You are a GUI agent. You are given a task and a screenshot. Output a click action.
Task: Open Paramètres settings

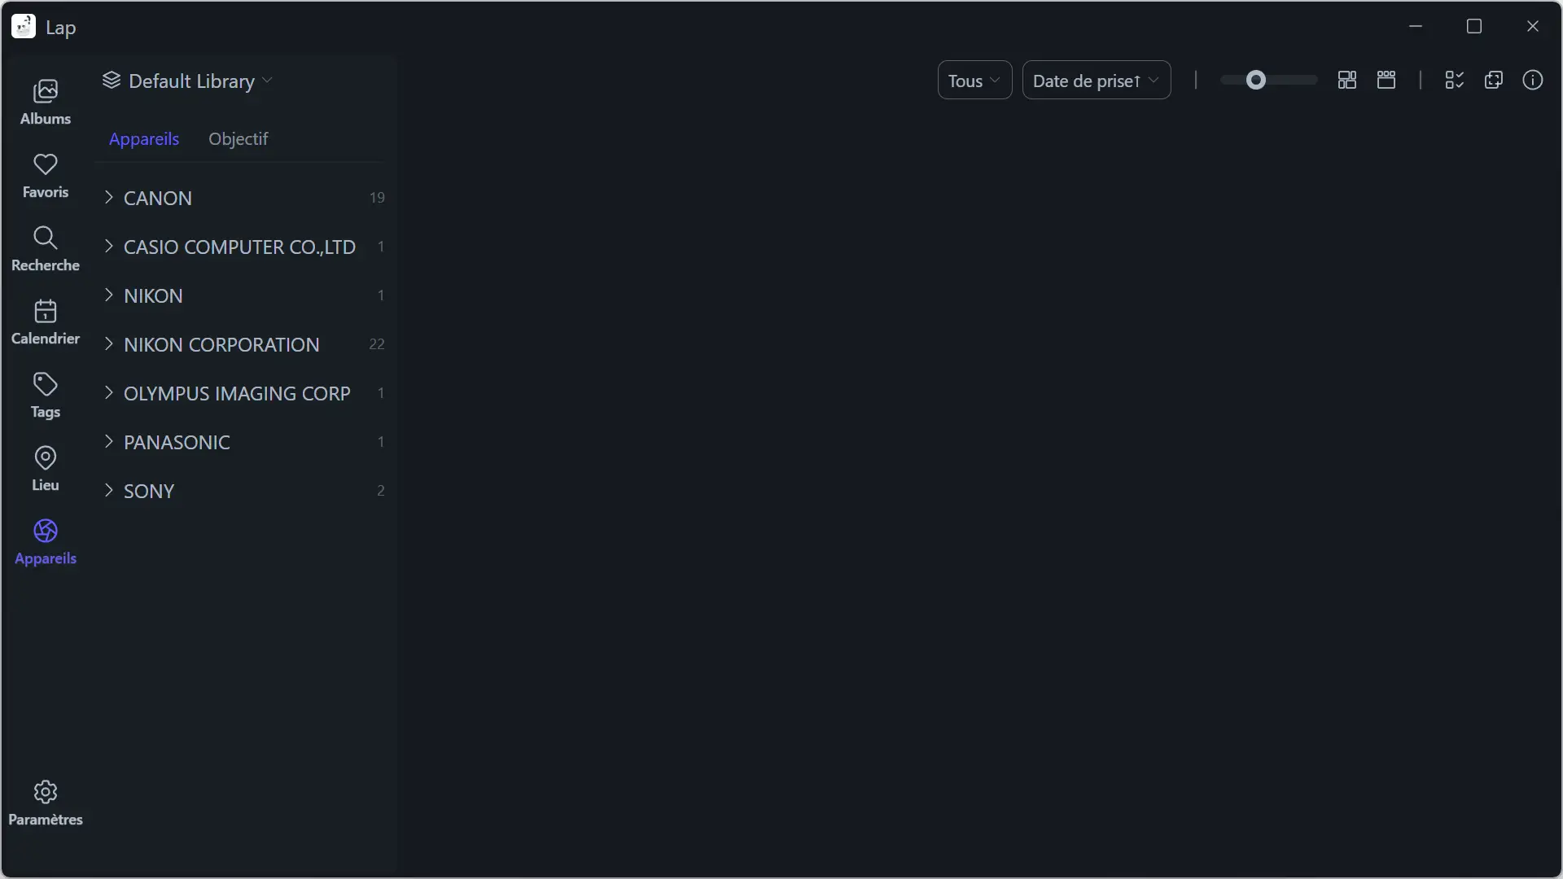tap(46, 803)
